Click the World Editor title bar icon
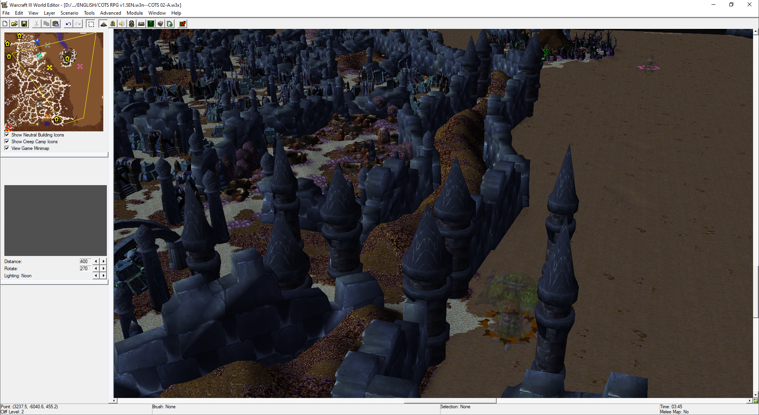759x415 pixels. (4, 5)
